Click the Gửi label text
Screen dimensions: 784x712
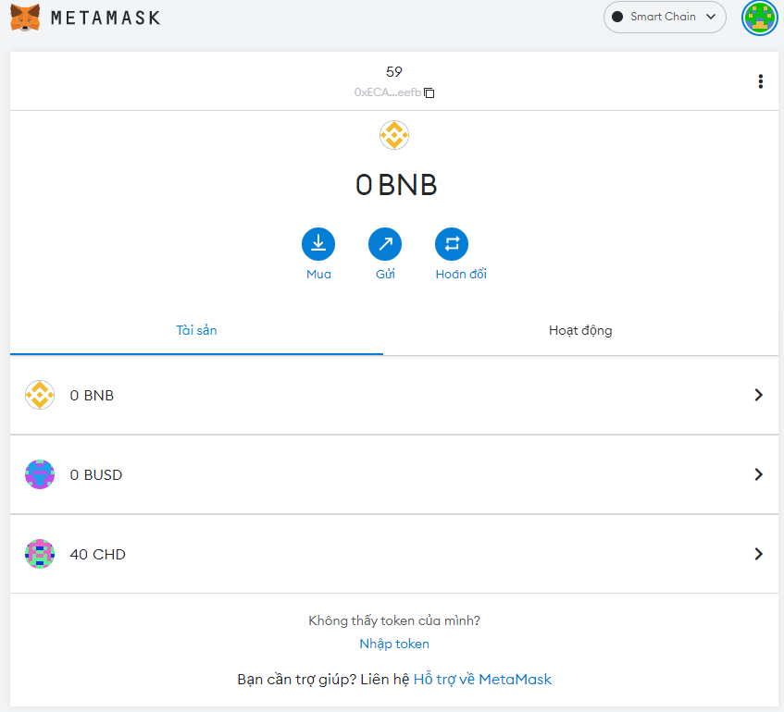385,274
